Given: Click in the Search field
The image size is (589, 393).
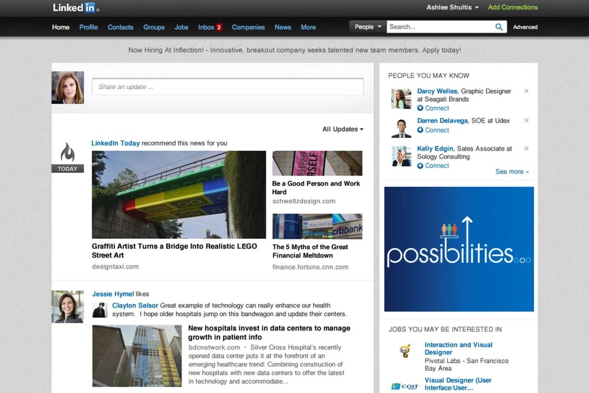Looking at the screenshot, I should click(440, 27).
